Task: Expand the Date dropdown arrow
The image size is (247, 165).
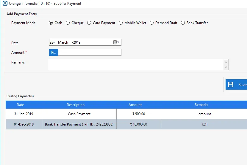Action: (118, 42)
